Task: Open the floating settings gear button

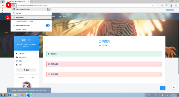Action: coord(174,87)
